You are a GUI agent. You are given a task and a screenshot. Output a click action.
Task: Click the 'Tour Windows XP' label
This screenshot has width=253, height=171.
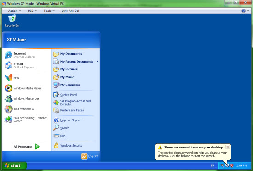[24, 109]
